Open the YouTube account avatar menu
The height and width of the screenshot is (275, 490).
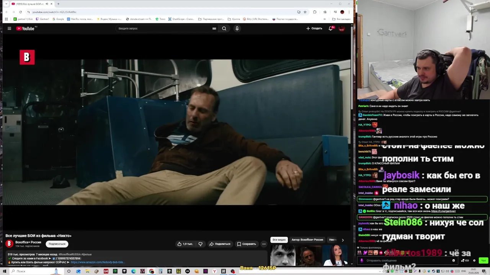342,28
